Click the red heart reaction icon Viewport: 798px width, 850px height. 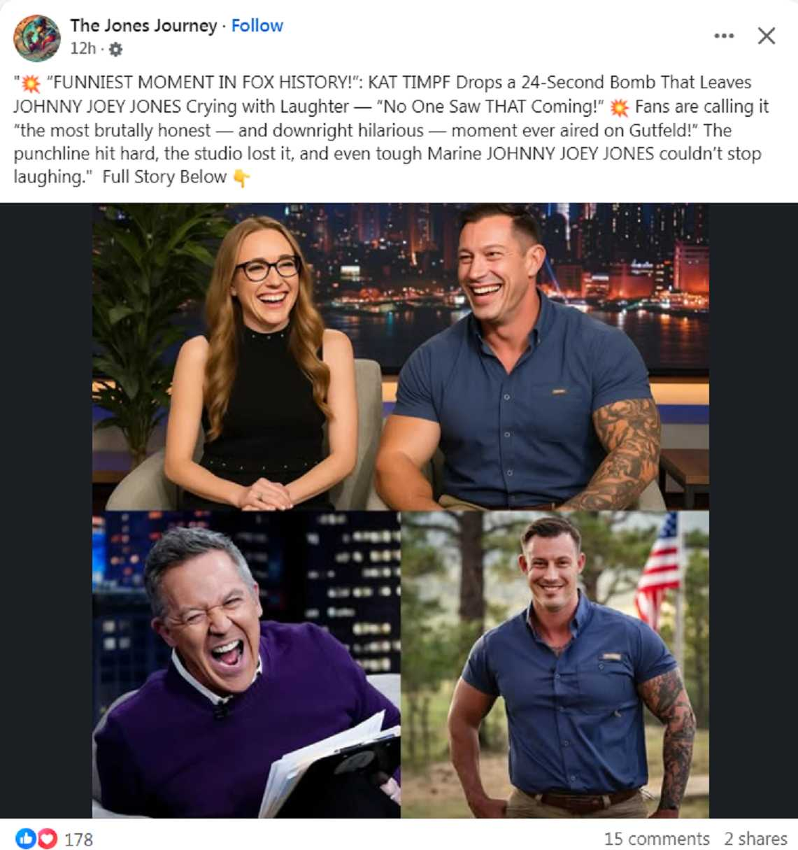pos(46,838)
